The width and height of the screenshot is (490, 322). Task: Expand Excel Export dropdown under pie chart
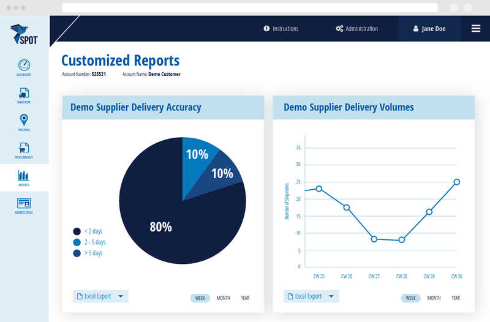[x=121, y=296]
